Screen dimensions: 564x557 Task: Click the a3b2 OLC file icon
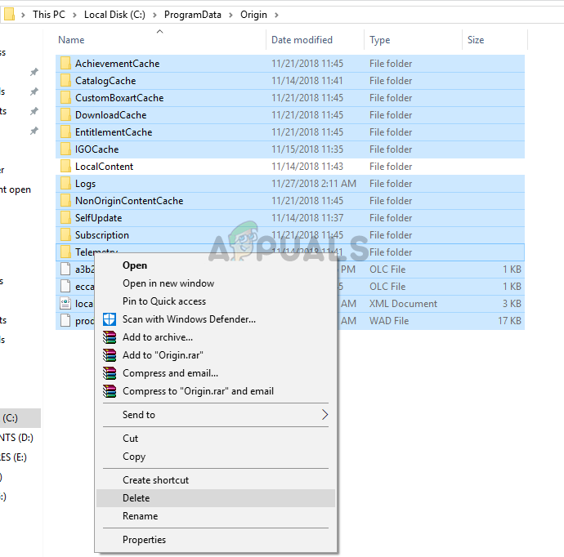tap(65, 270)
